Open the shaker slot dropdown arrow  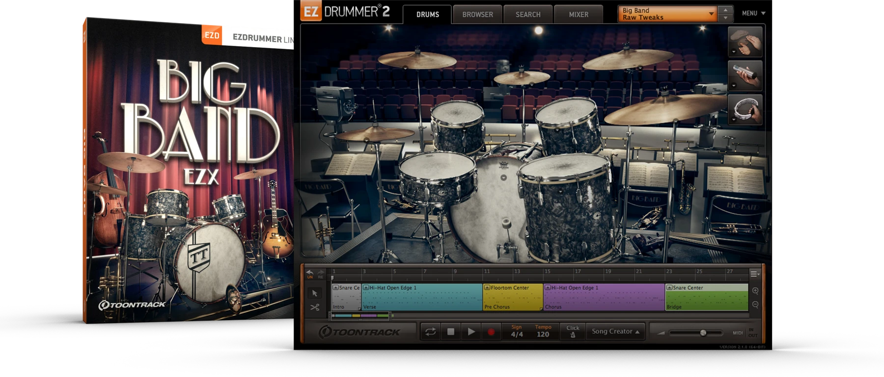pos(734,85)
